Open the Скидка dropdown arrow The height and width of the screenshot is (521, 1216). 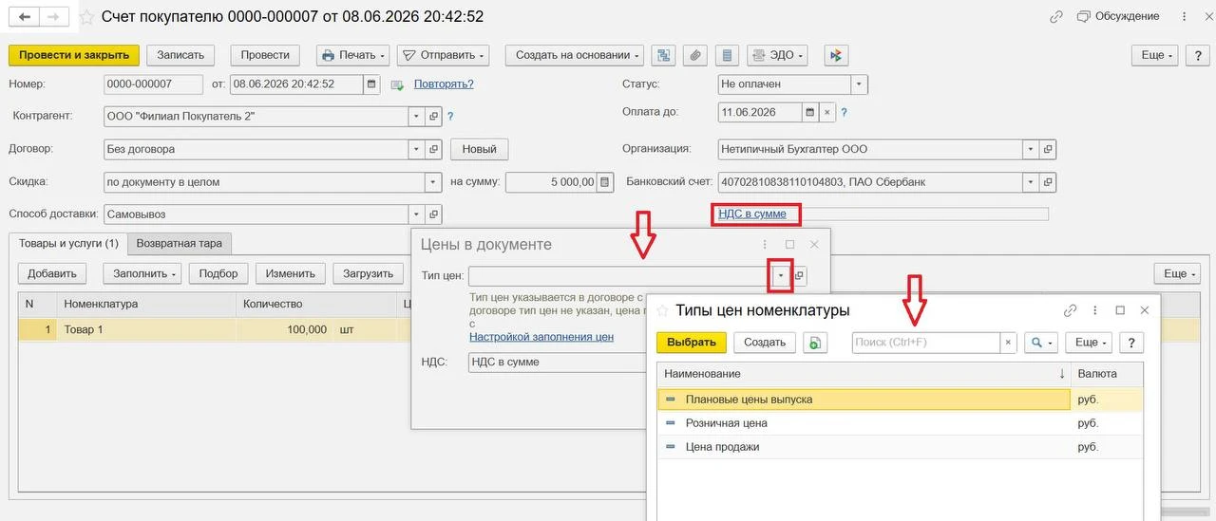433,182
